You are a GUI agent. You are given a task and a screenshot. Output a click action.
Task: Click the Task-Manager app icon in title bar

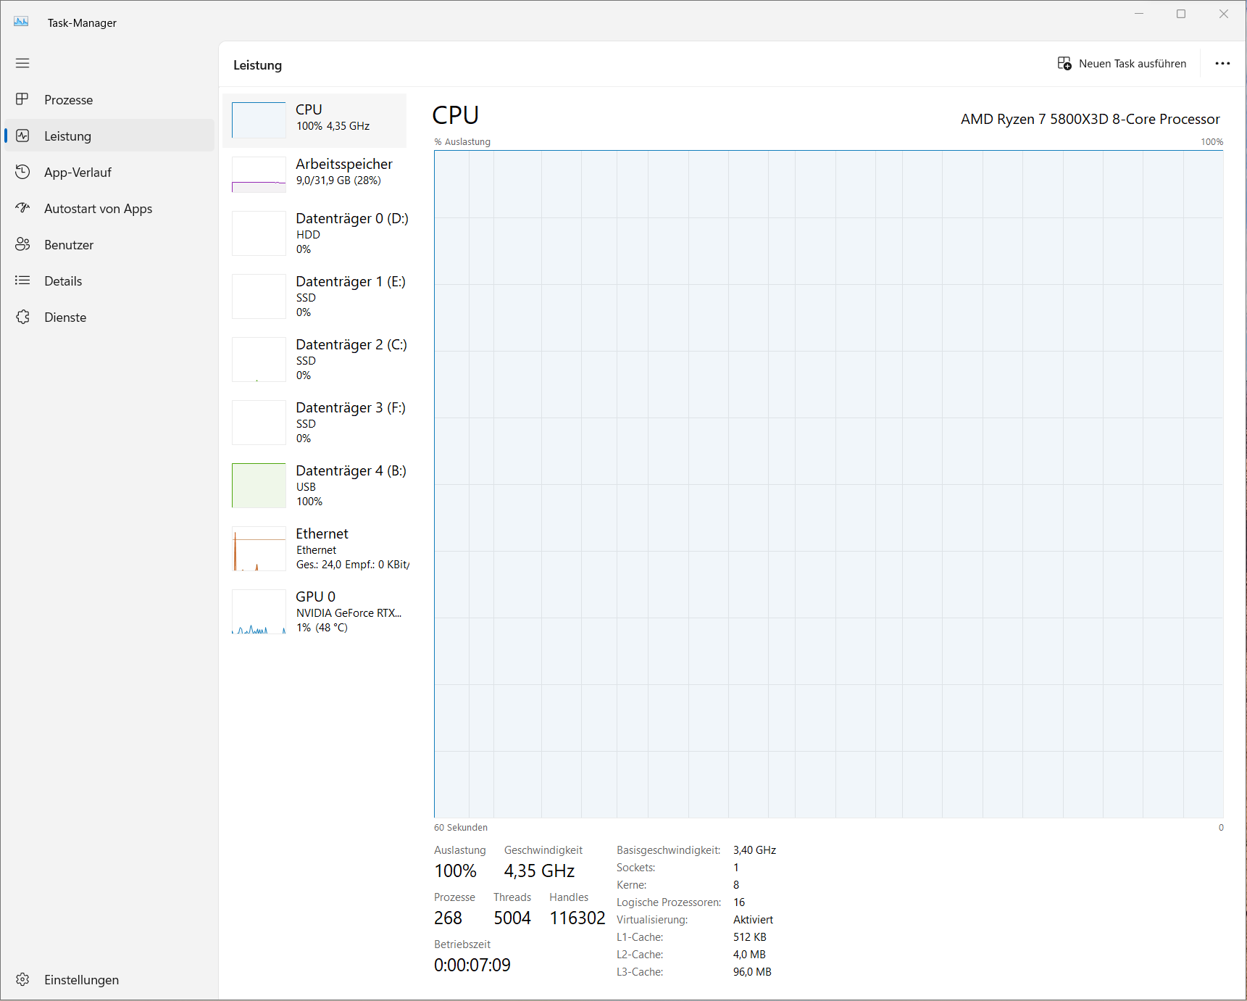(21, 22)
